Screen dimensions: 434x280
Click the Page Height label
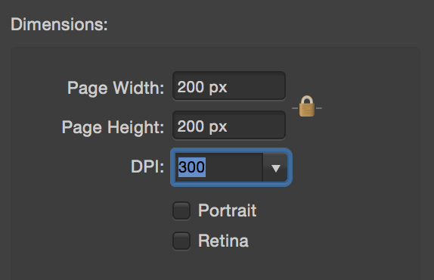point(113,127)
